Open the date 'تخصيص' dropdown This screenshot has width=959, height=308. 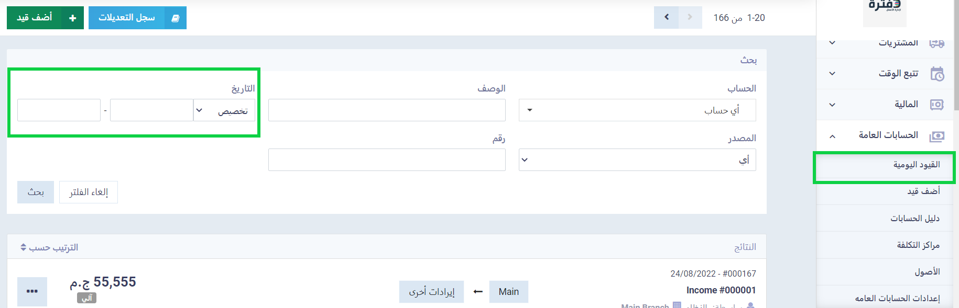click(224, 110)
